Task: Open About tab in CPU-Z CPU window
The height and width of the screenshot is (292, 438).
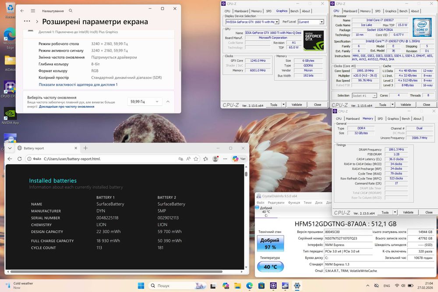Action: [x=415, y=11]
